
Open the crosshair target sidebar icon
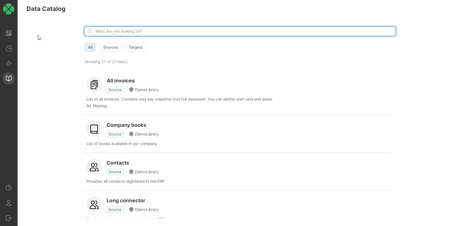9,63
